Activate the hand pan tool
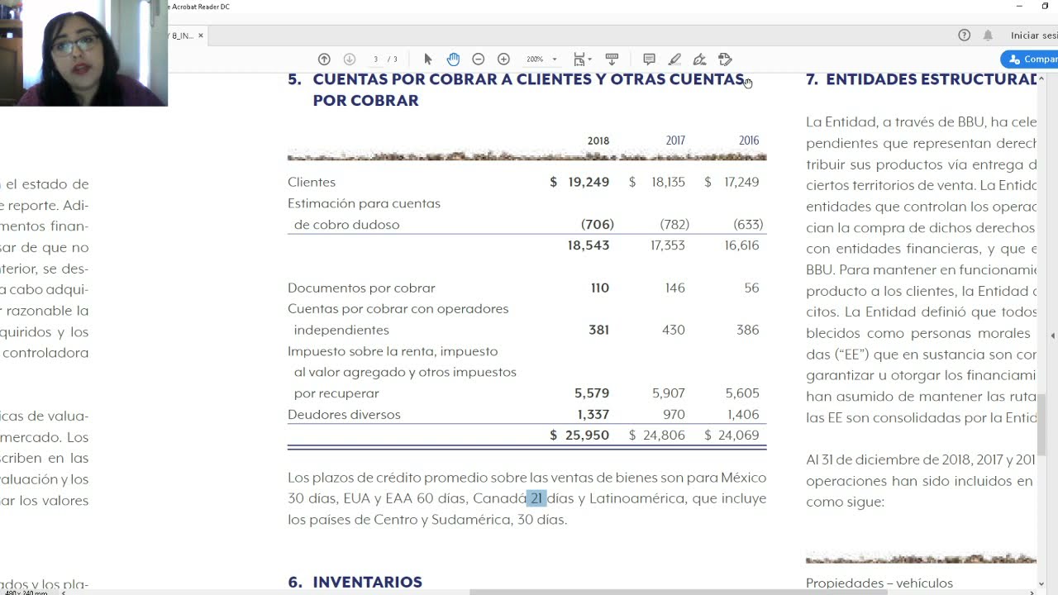The height and width of the screenshot is (595, 1058). click(453, 59)
